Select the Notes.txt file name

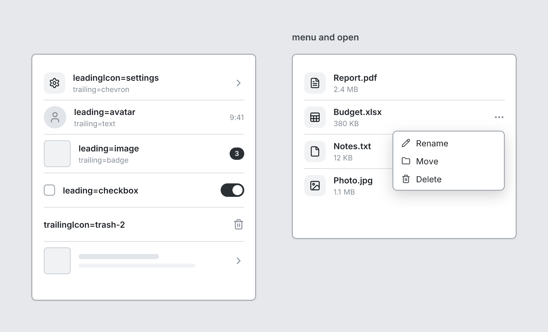click(x=352, y=146)
